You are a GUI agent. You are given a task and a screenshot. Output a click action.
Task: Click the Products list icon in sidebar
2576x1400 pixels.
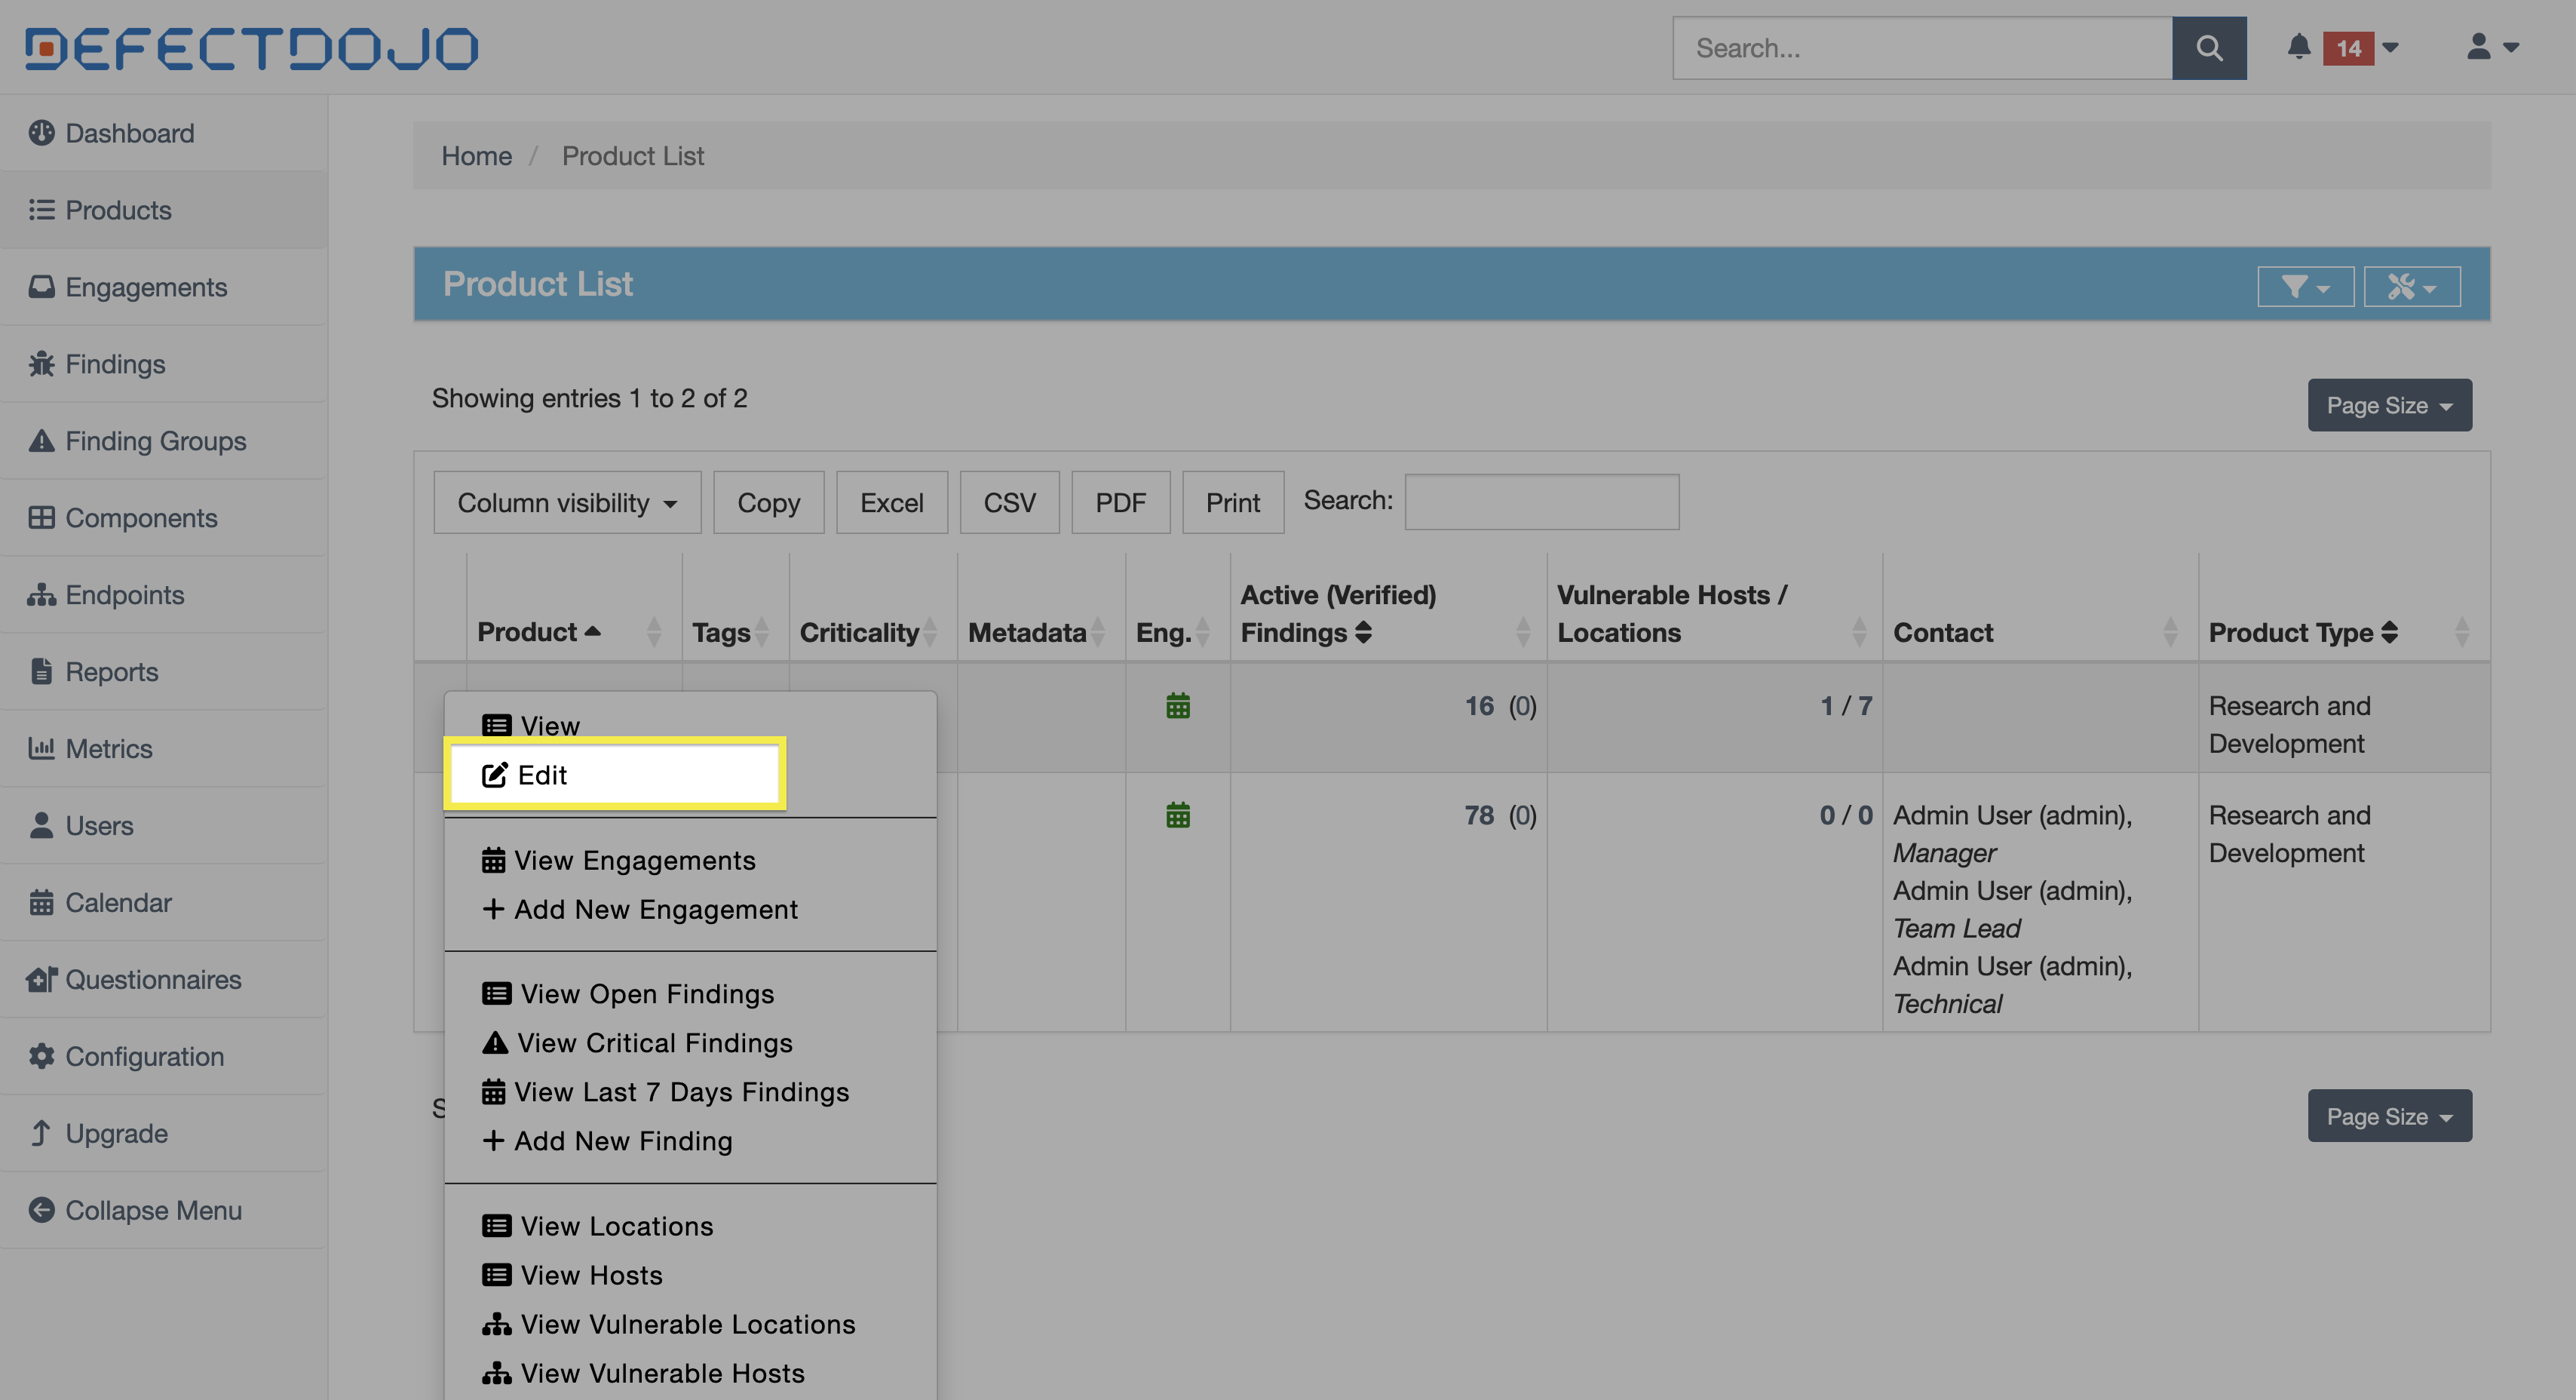coord(41,210)
